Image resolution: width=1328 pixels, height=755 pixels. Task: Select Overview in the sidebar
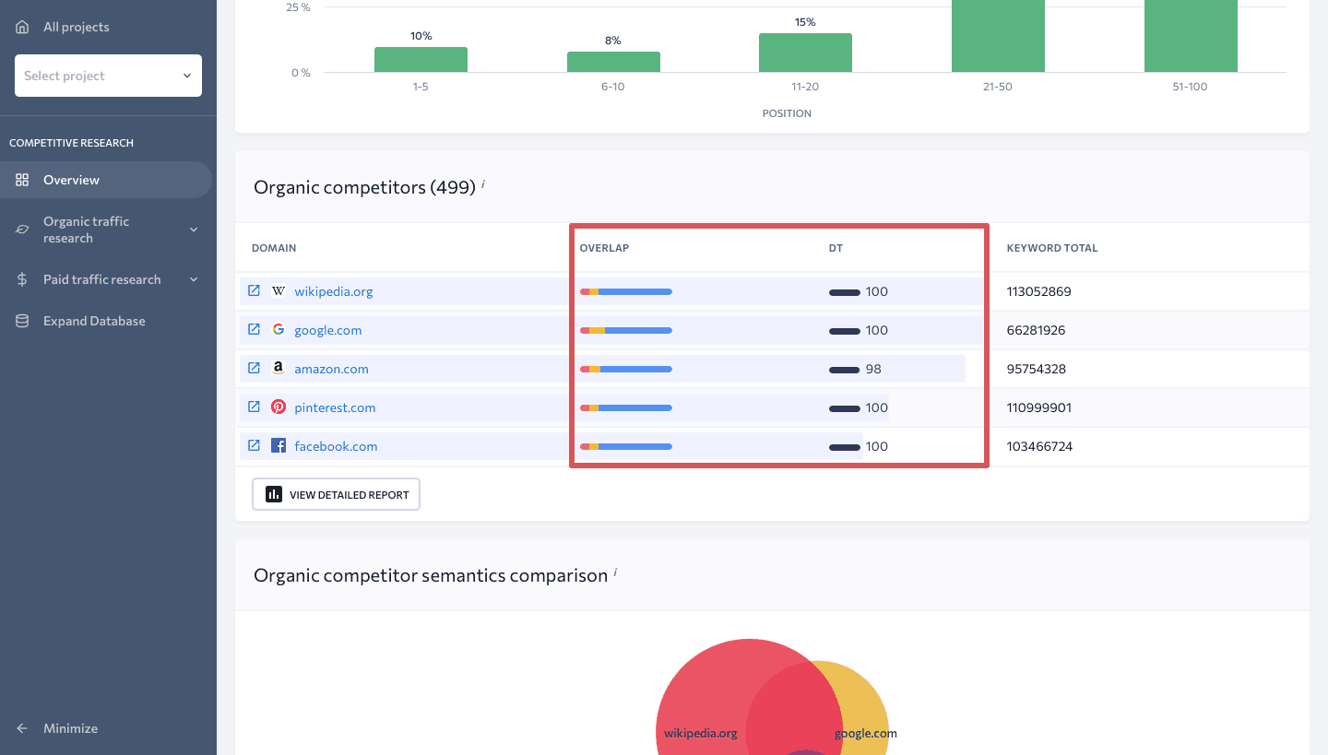point(106,180)
